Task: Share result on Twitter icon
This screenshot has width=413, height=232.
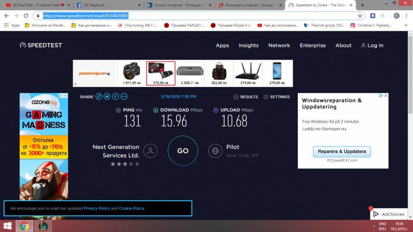Action: (x=107, y=97)
